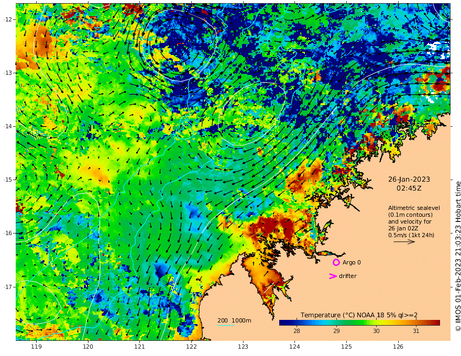The width and height of the screenshot is (461, 356).
Task: Click the IMOS copyright timestamp text
Action: [x=457, y=257]
